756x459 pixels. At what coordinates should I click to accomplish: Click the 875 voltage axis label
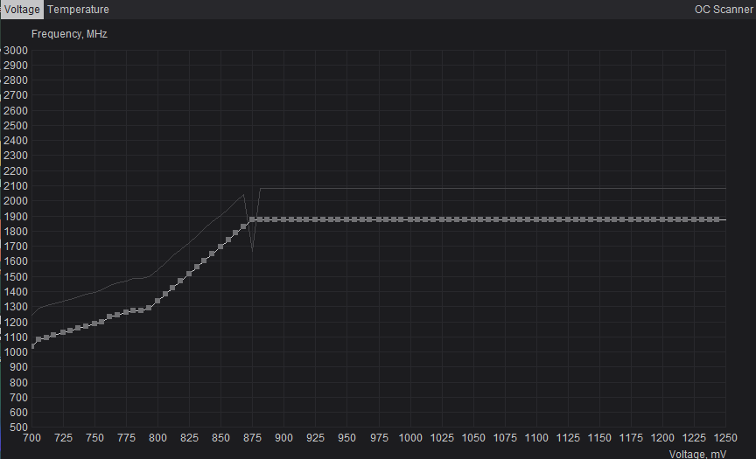click(x=252, y=438)
